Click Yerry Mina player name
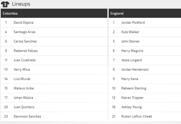The width and height of the screenshot is (181, 124). tap(22, 69)
